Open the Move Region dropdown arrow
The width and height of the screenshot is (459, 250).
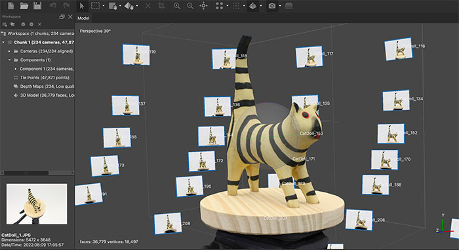coord(120,6)
